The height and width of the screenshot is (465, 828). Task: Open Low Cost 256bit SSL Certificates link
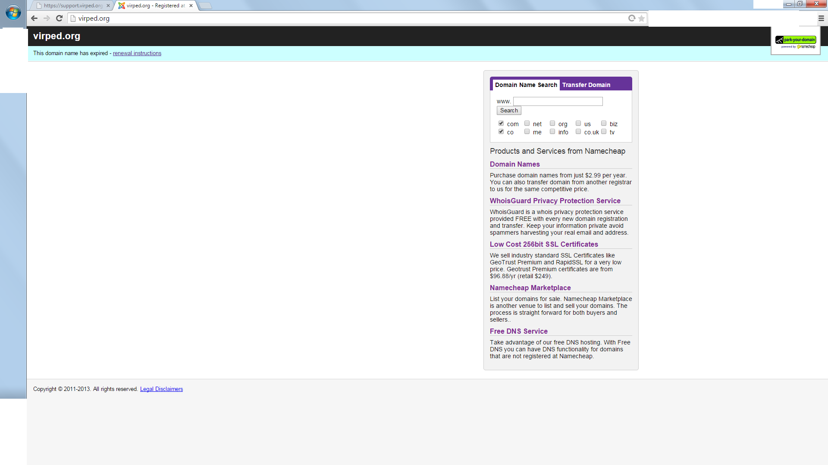click(544, 244)
